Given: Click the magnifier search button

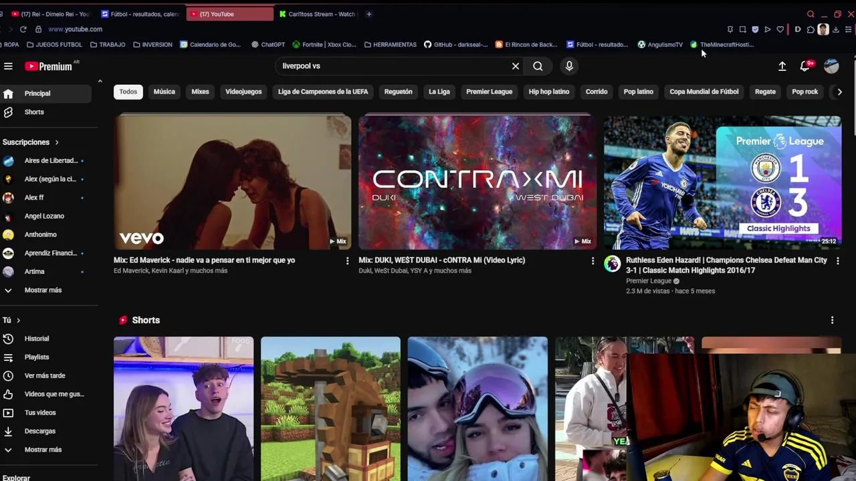Looking at the screenshot, I should 538,66.
